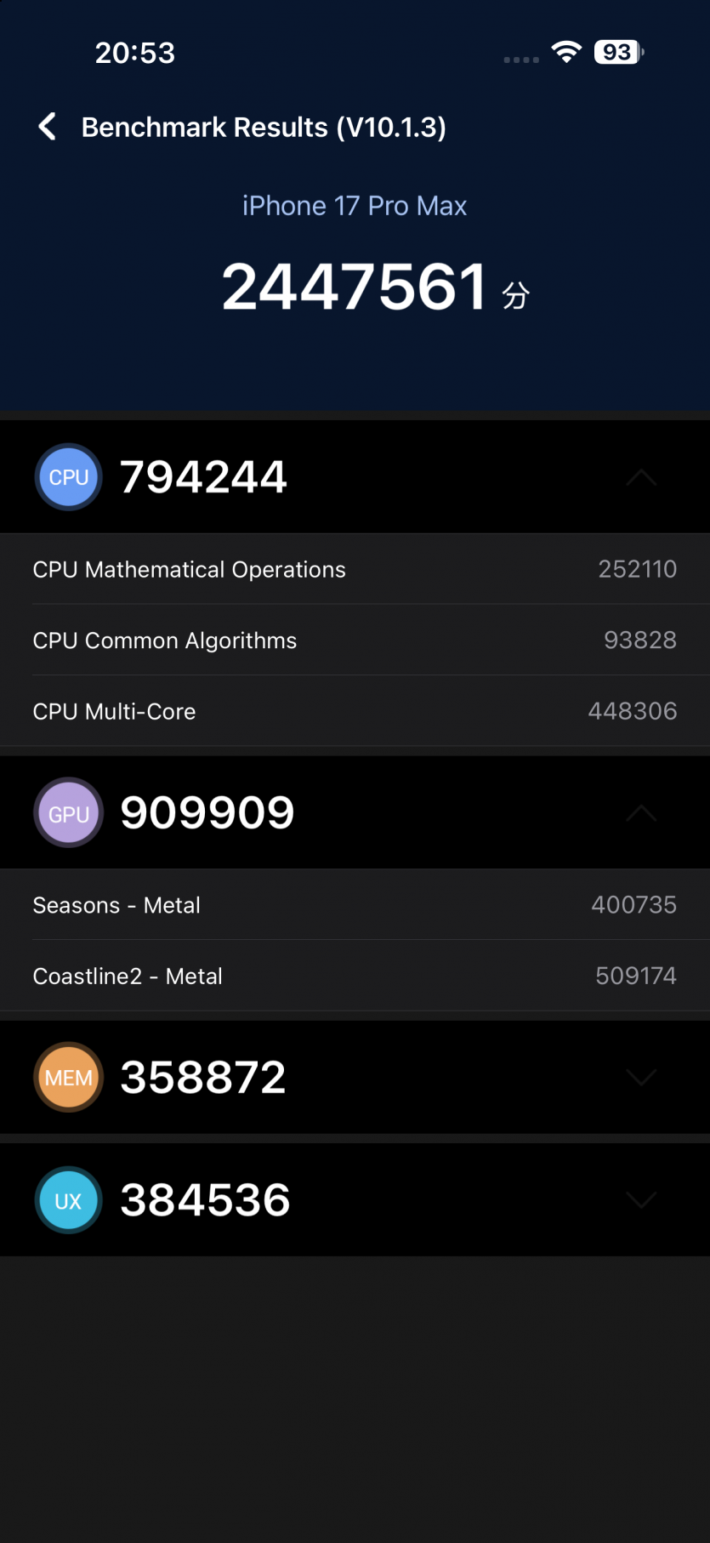Expand the MEM score section
The image size is (710, 1543).
(641, 1078)
